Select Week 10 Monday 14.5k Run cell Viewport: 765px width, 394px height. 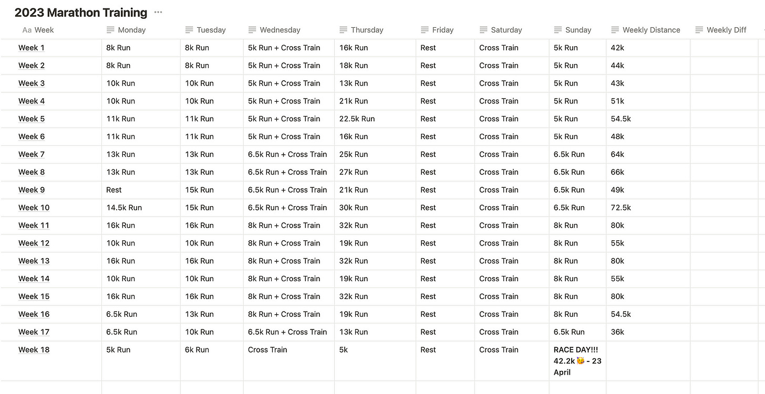pos(141,208)
